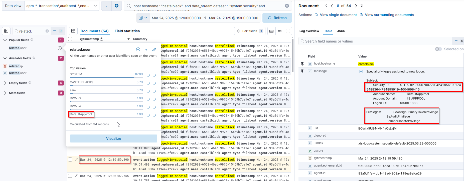Image resolution: width=464 pixels, height=181 pixels.
Task: Open the Data view selector dropdown
Action: click(x=62, y=6)
